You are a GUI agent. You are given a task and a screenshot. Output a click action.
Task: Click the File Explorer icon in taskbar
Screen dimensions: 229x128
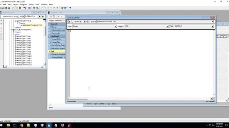point(8,125)
